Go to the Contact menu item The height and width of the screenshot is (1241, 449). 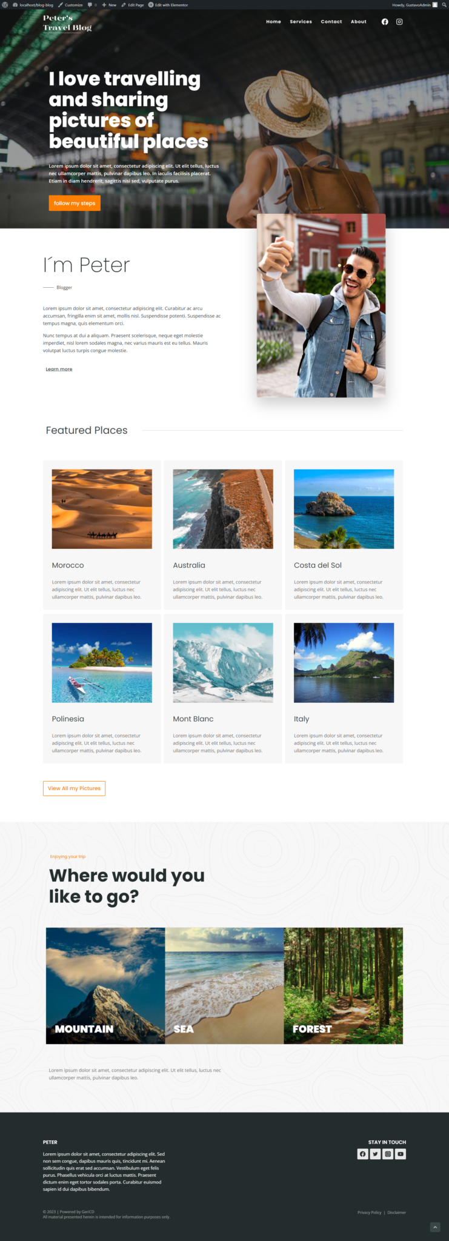[x=331, y=22]
